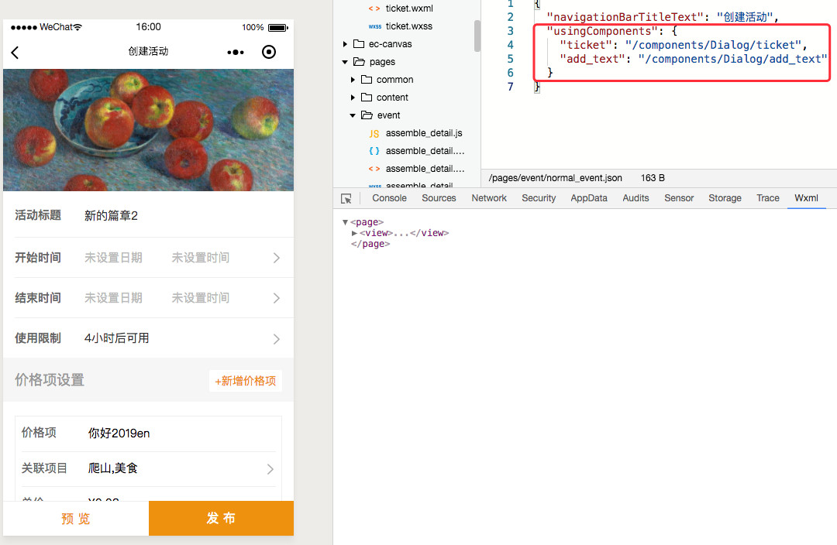Click the "/components/Dialog/ticket" path string
The image size is (837, 545).
[713, 45]
